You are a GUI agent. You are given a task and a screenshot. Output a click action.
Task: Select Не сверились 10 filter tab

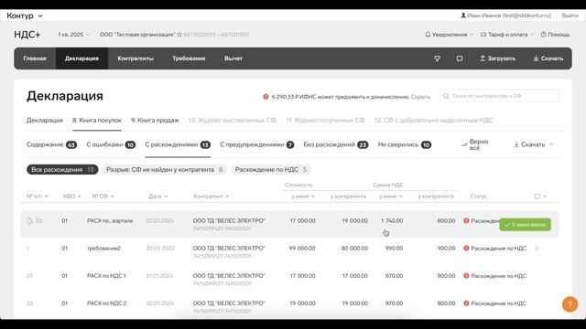click(405, 144)
